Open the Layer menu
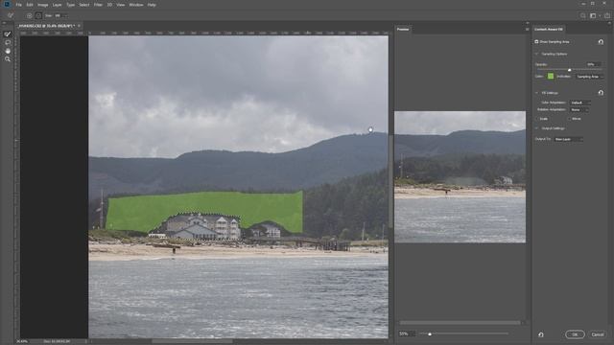The image size is (614, 345). click(57, 5)
